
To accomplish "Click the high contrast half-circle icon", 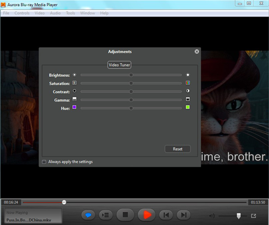I will click(188, 91).
